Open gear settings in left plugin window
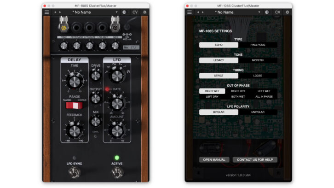This screenshot has height=188, width=334. pyautogui.click(x=145, y=12)
